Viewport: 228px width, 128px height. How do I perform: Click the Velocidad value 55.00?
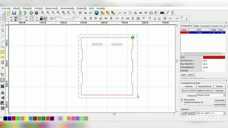pyautogui.click(x=214, y=67)
